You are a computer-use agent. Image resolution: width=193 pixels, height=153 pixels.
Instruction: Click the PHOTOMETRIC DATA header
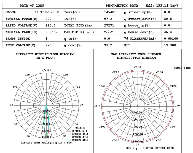click(122, 5)
